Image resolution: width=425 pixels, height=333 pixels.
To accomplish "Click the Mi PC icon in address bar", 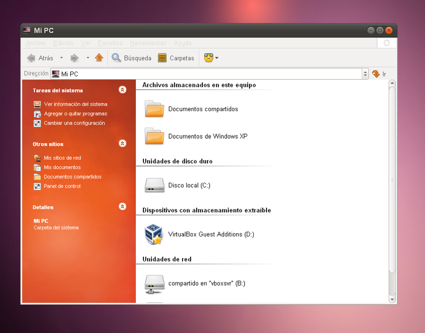I will pyautogui.click(x=55, y=74).
